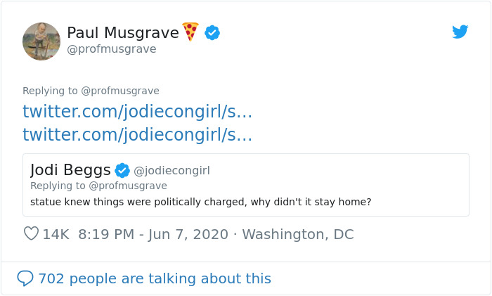Screen dimensions: 492x296
Task: Click the "Replying to @profmusgrave" line above links
Action: (91, 91)
